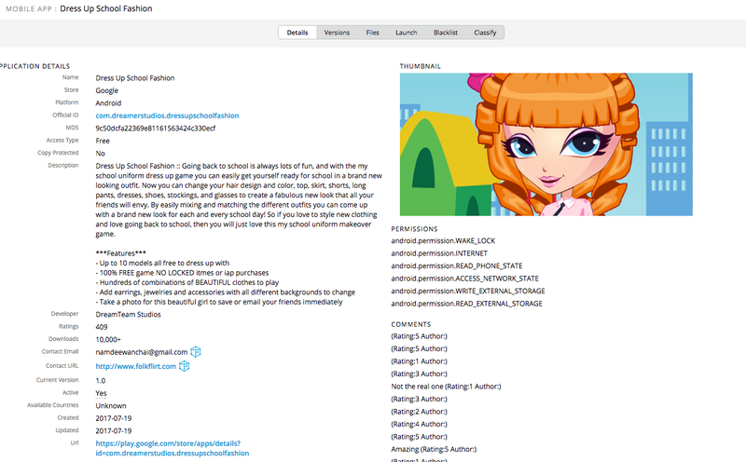Image resolution: width=746 pixels, height=462 pixels.
Task: Click the 'Up to 10 models' feature line
Action: (162, 263)
